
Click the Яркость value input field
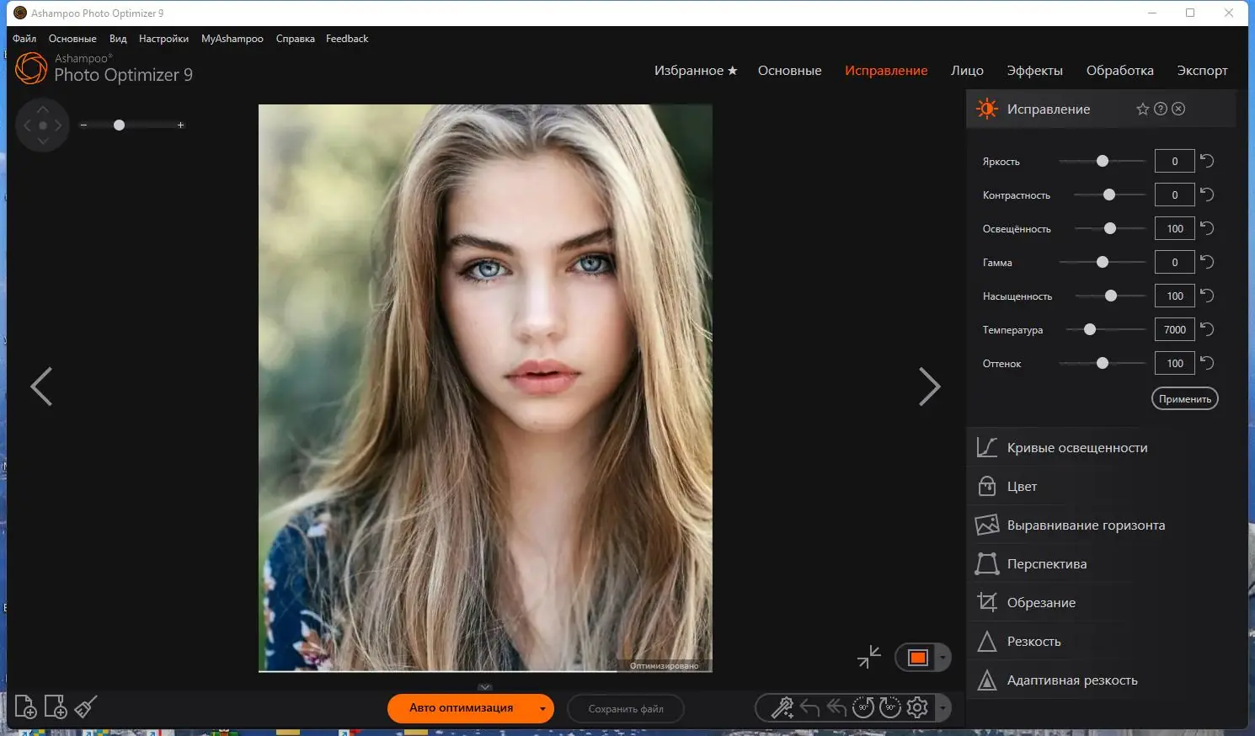tap(1175, 161)
